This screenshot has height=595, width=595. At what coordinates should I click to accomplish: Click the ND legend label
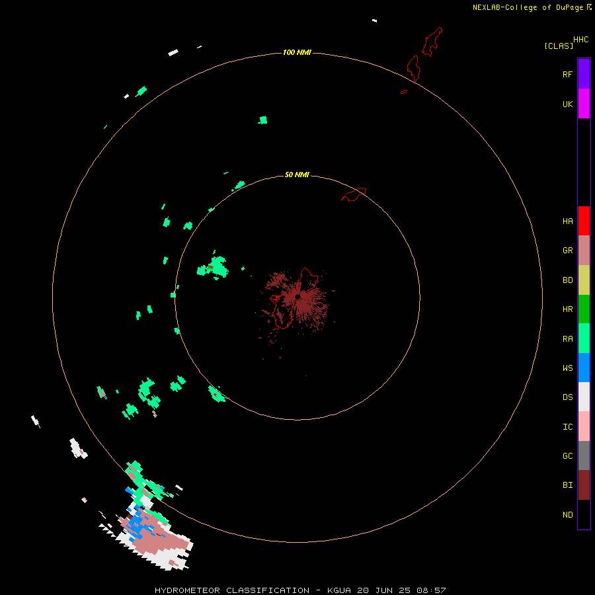(x=567, y=515)
